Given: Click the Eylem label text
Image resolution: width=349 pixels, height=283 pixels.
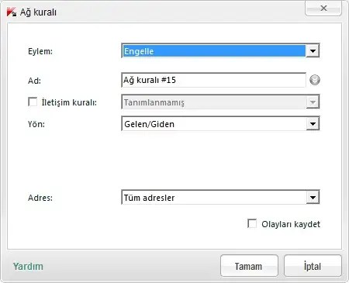Looking at the screenshot, I should pos(40,51).
